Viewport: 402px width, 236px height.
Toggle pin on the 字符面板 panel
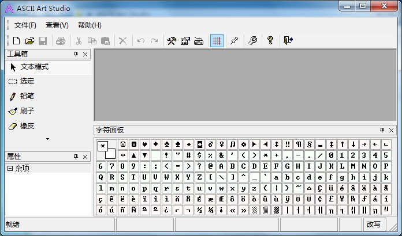tap(382, 130)
